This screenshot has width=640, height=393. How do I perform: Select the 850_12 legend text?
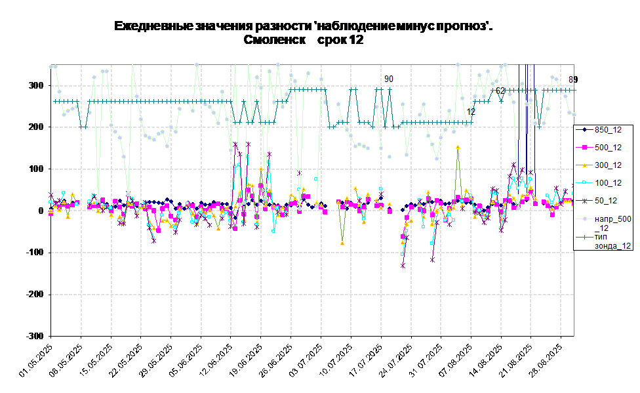[x=608, y=130]
